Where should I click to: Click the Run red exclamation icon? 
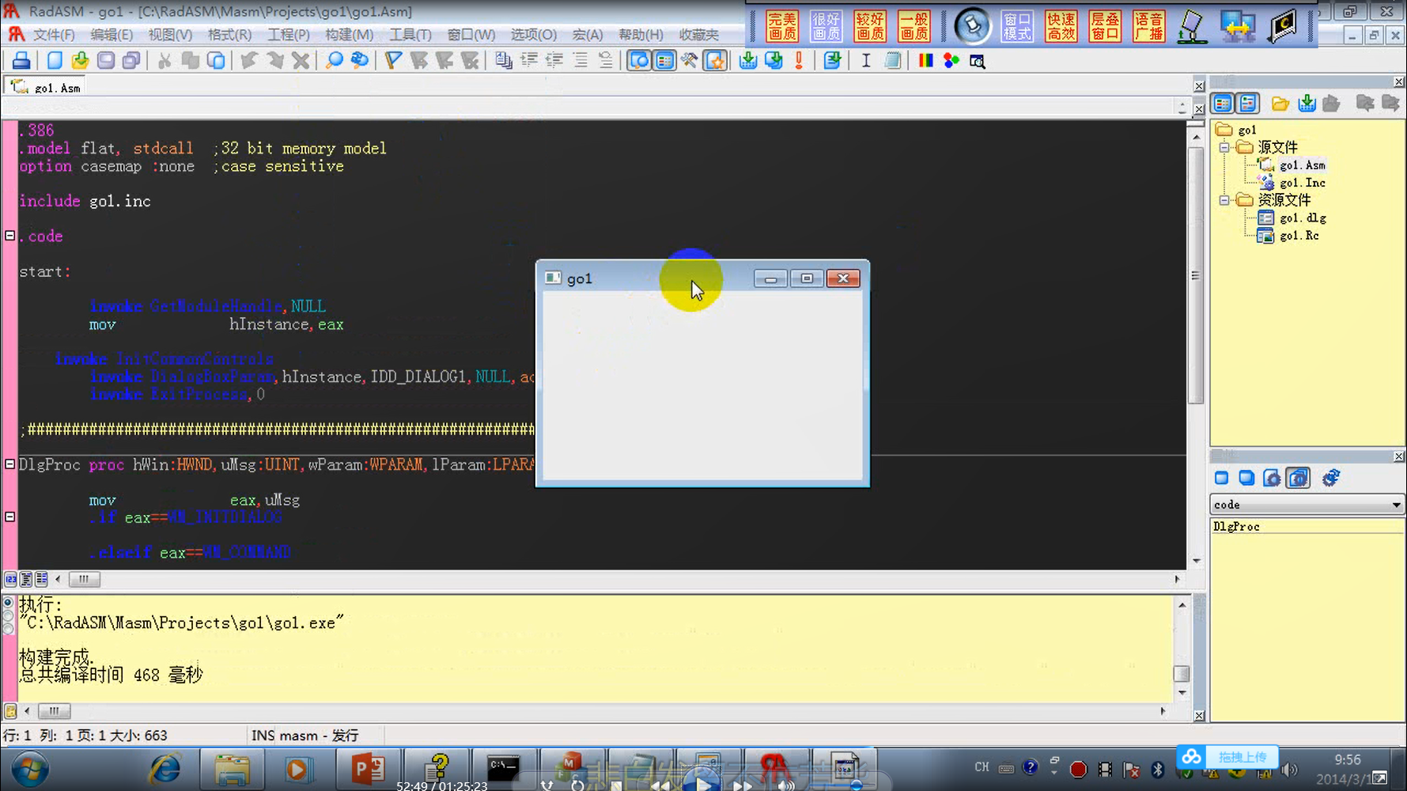(799, 61)
